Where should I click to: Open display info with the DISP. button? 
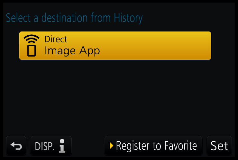(x=51, y=146)
